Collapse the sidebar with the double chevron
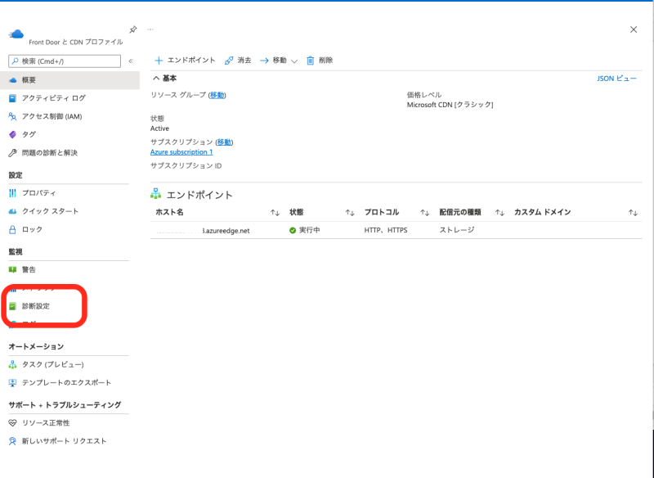The width and height of the screenshot is (654, 478). (131, 61)
